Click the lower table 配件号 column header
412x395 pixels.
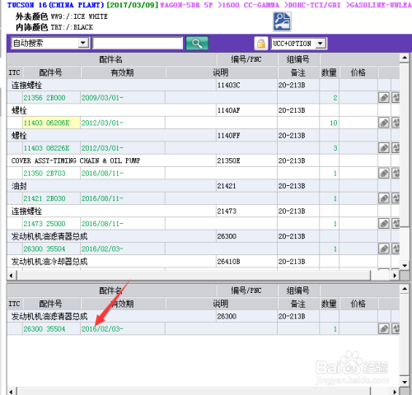(51, 304)
